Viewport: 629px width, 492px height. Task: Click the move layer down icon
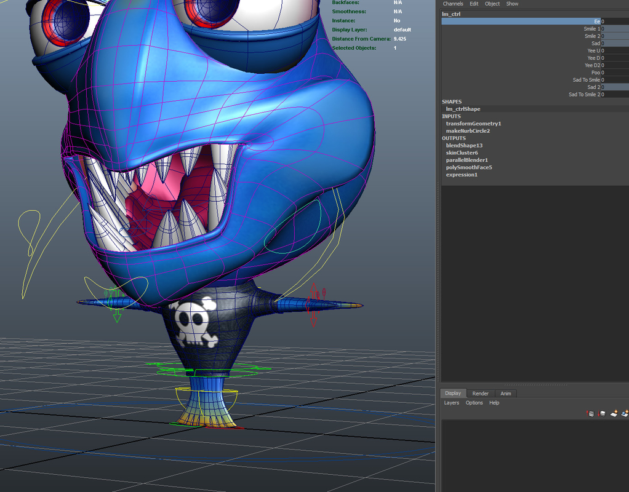coord(603,414)
